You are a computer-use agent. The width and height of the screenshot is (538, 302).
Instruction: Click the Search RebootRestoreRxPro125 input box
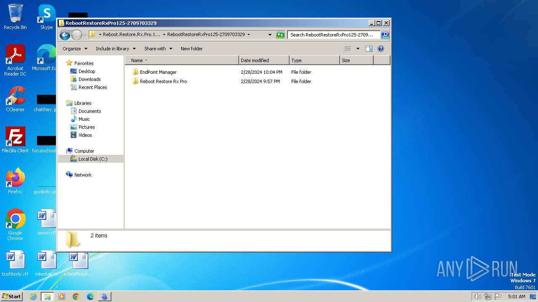(x=334, y=35)
